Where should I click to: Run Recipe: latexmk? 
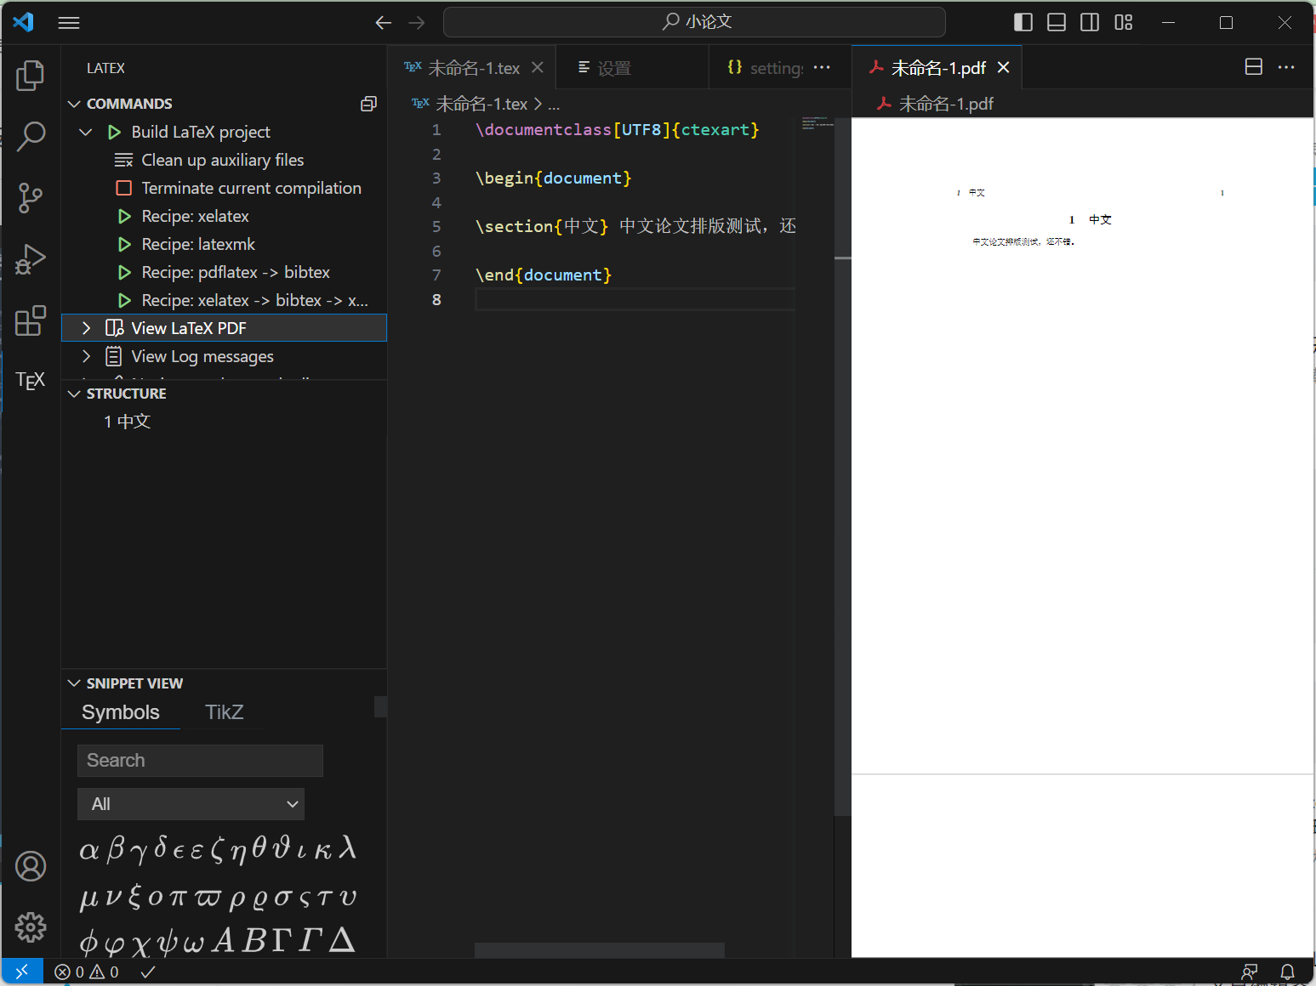click(x=225, y=244)
